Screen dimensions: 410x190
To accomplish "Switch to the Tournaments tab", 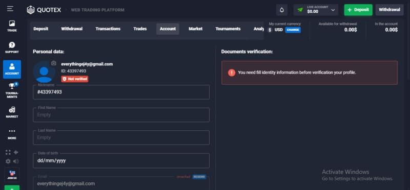I will [228, 29].
